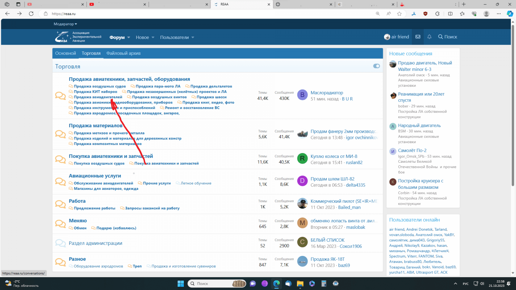Open the browser profile avatar
516x290 pixels.
click(486, 14)
